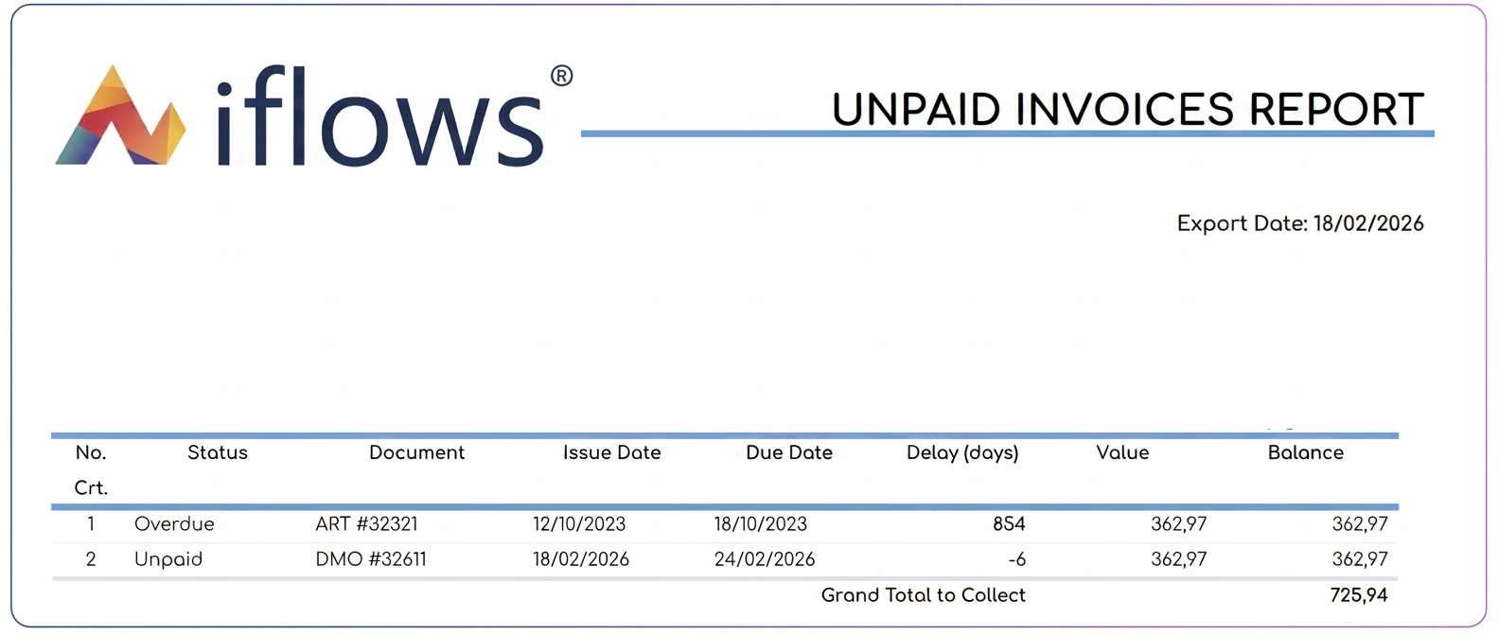Click the registered trademark symbol

click(x=561, y=76)
